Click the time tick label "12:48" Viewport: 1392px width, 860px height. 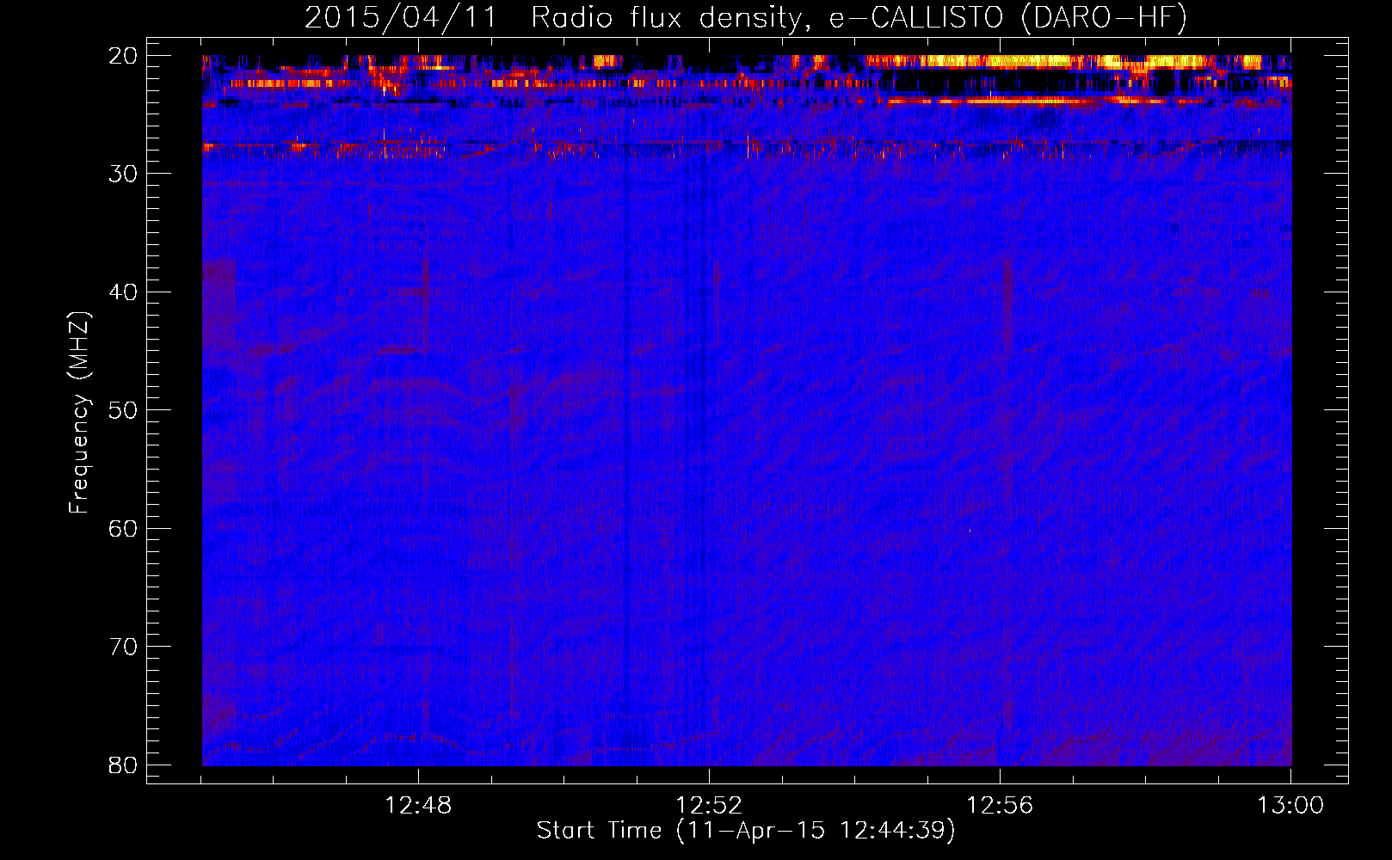coord(418,806)
